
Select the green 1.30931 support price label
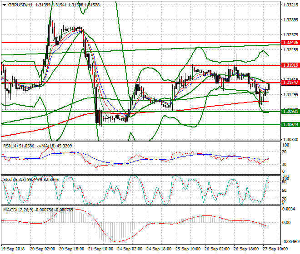290,112
